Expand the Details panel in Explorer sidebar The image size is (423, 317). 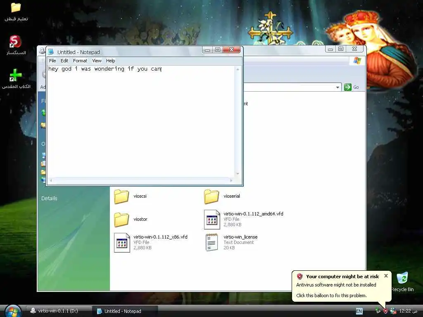(49, 199)
